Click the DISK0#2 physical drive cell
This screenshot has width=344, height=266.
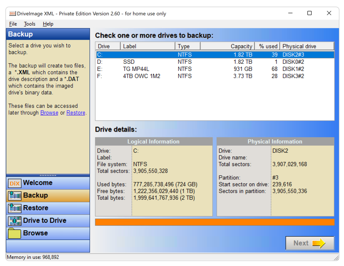[x=293, y=62]
